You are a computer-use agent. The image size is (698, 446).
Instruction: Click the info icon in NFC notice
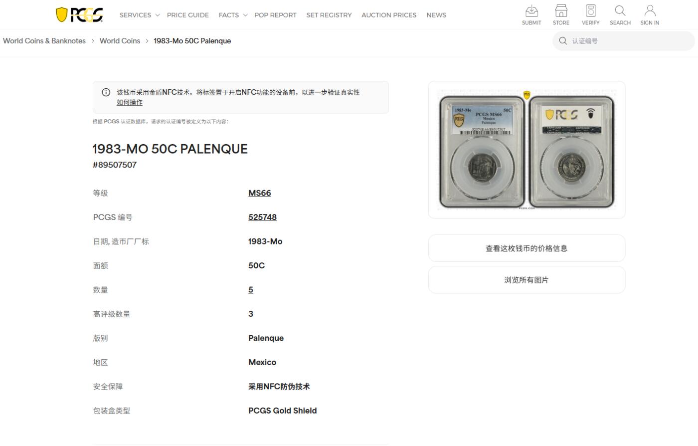coord(106,92)
